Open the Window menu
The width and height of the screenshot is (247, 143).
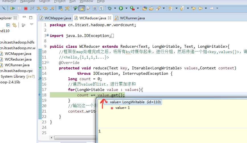point(86,1)
